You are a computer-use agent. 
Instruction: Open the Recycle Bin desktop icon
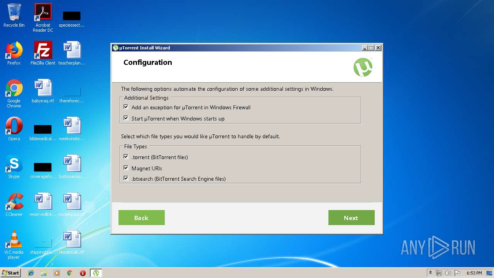[x=14, y=16]
